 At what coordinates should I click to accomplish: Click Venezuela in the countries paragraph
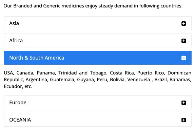pos(138,80)
